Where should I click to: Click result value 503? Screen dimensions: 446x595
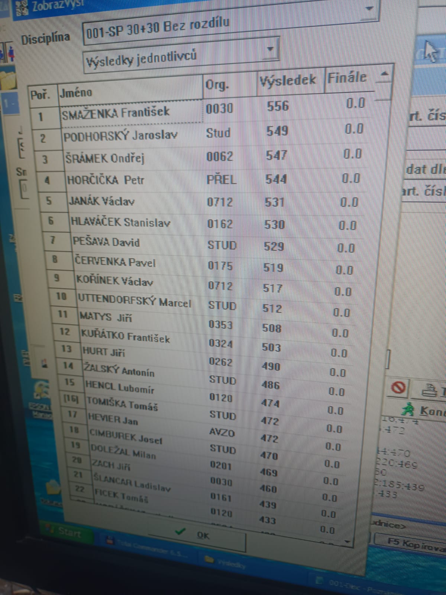coord(271,347)
